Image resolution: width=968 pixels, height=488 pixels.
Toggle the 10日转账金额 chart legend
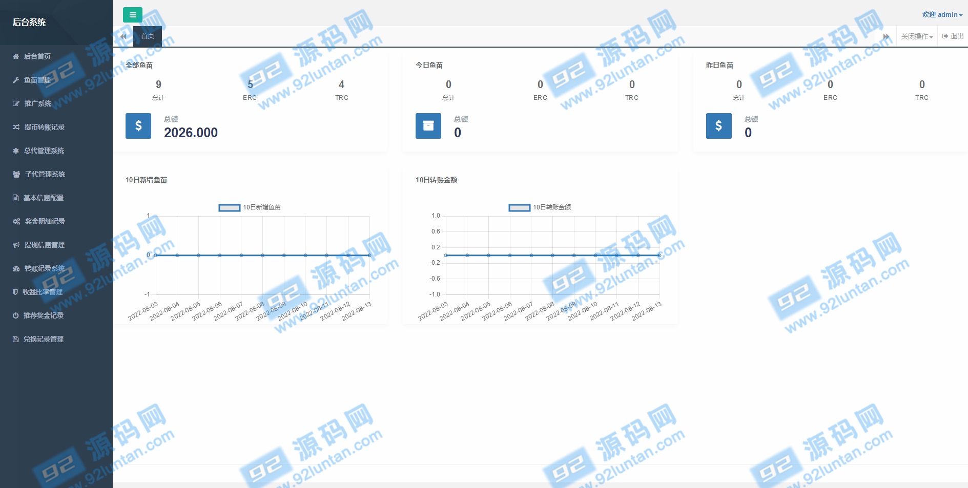[x=540, y=207]
